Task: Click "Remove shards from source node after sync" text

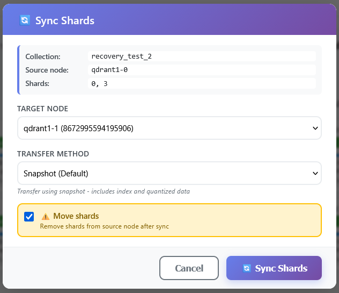Action: (105, 226)
